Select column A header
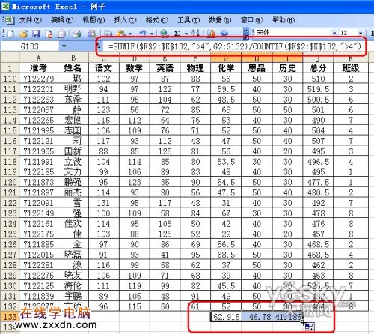Screen dimensions: 374x334 tap(38, 58)
